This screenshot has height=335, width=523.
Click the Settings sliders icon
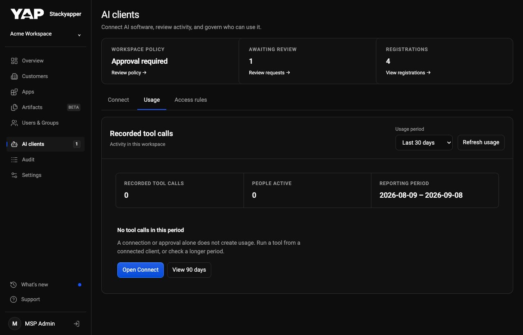(14, 175)
